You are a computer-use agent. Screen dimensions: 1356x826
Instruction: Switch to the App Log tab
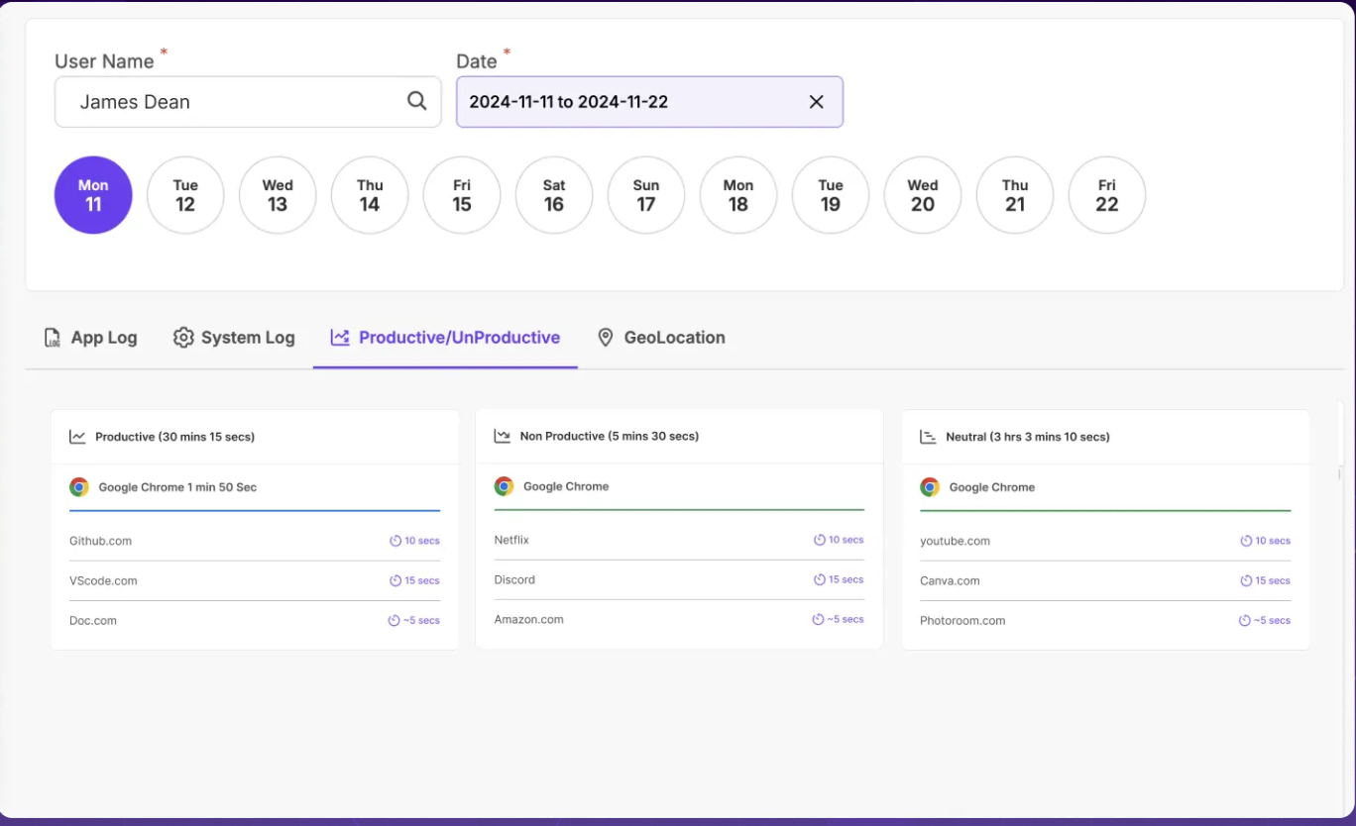point(90,338)
